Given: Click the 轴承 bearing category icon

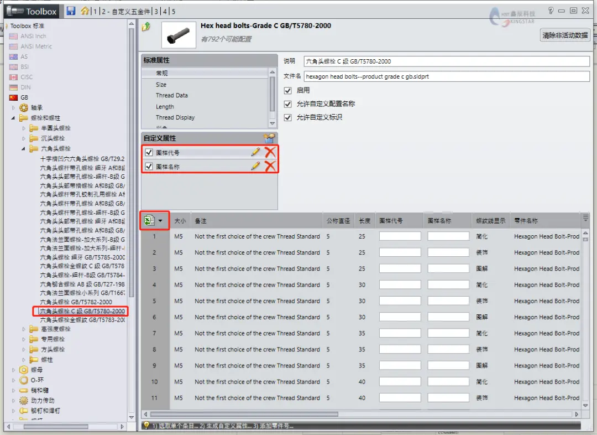Looking at the screenshot, I should [24, 108].
